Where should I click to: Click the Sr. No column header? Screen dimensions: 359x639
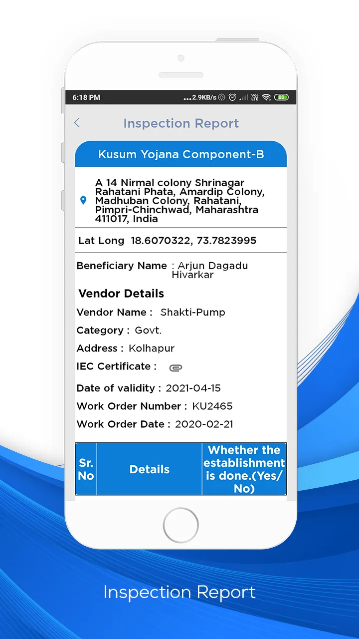click(86, 469)
